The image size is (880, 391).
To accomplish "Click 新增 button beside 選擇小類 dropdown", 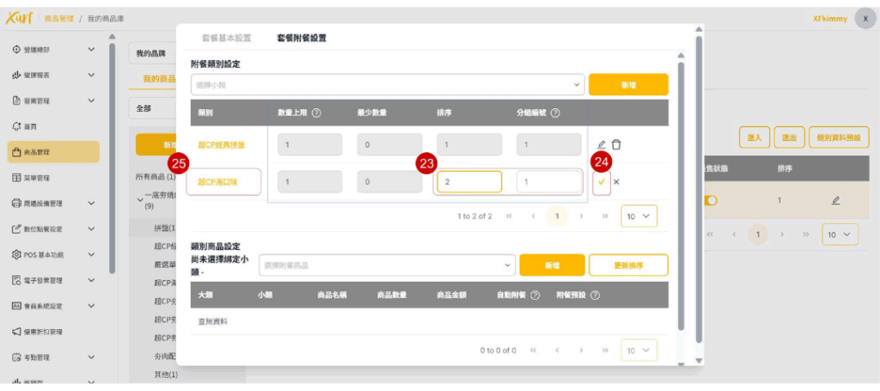I will [x=627, y=84].
